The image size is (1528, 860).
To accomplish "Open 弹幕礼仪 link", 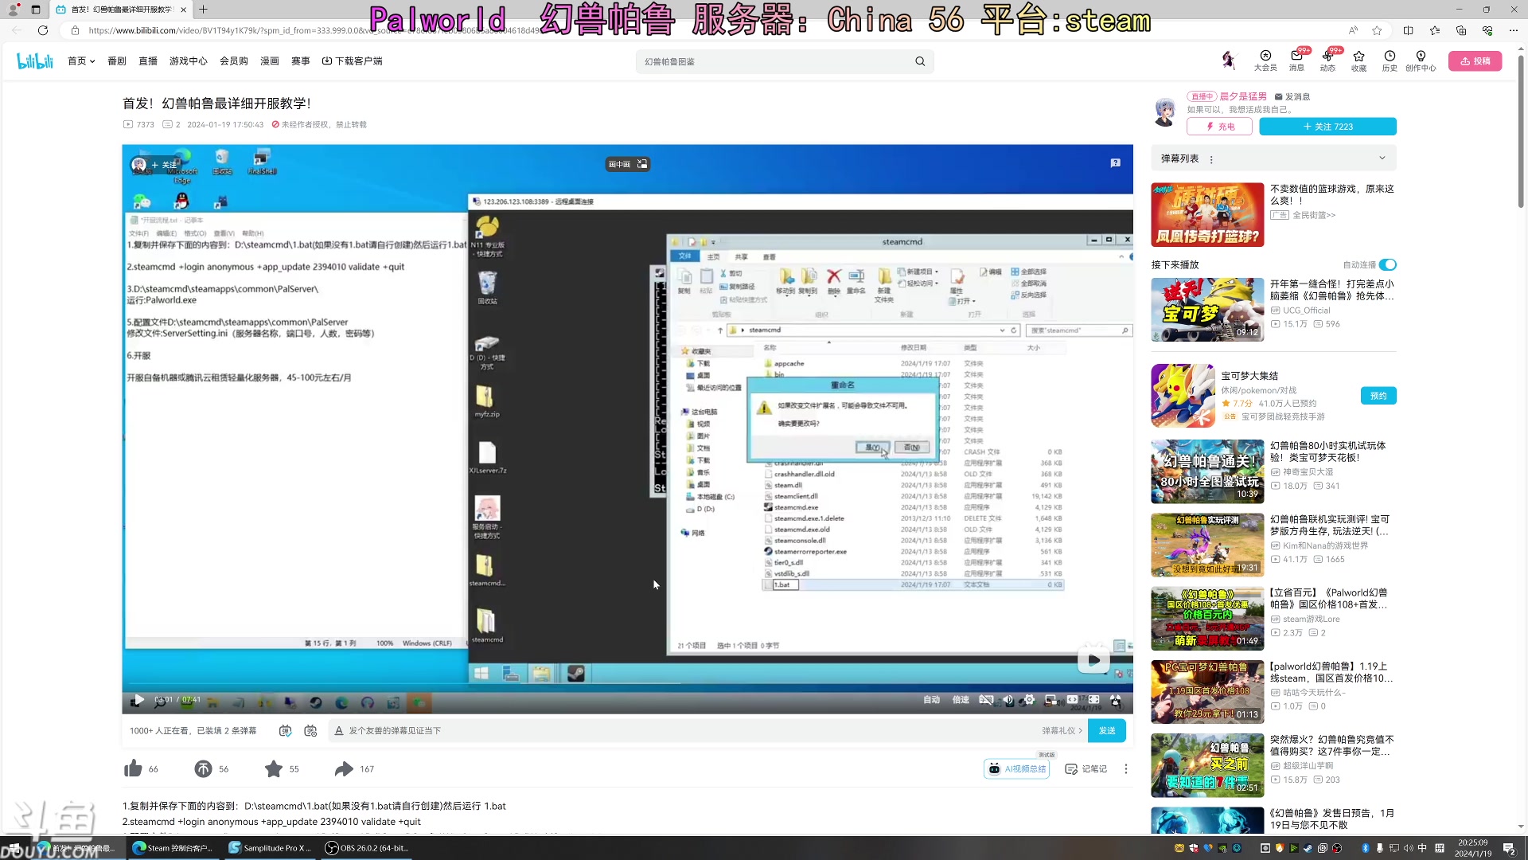I will (x=1062, y=730).
